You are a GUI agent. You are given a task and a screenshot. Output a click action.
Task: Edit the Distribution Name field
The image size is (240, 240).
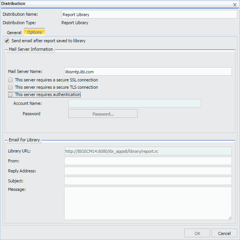(149, 14)
